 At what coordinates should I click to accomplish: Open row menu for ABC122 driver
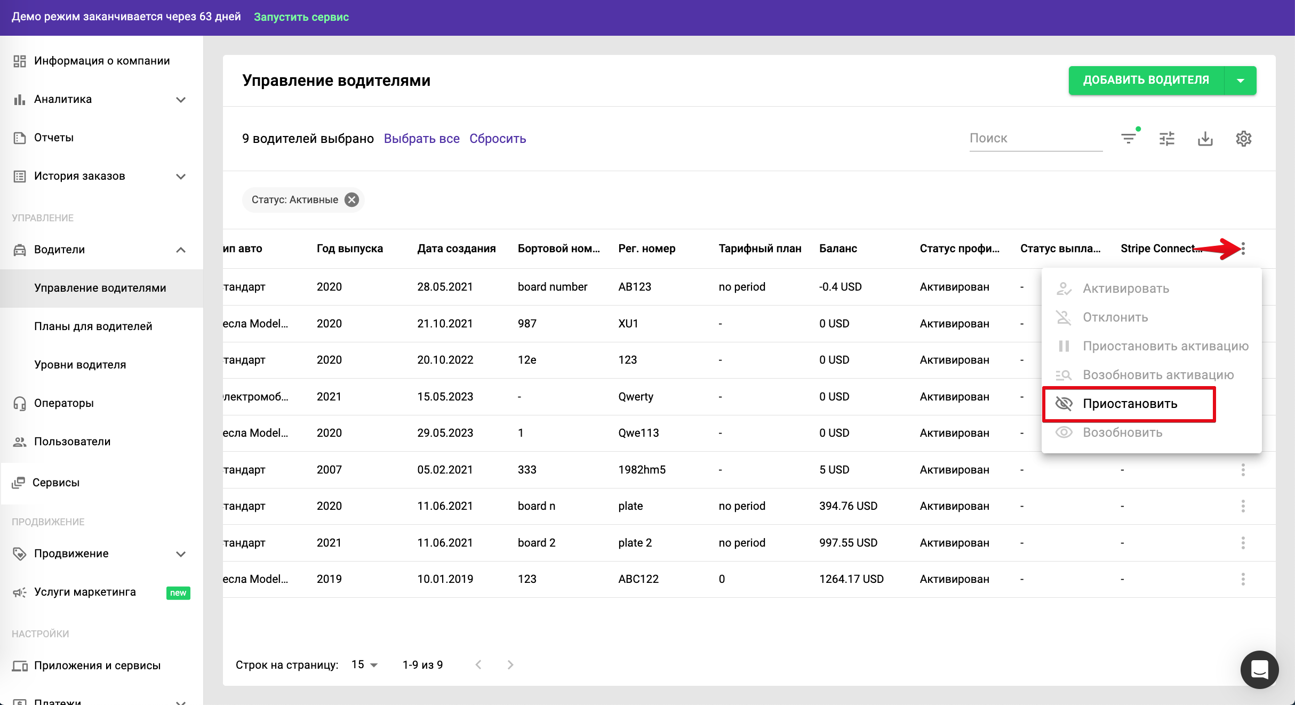1243,579
